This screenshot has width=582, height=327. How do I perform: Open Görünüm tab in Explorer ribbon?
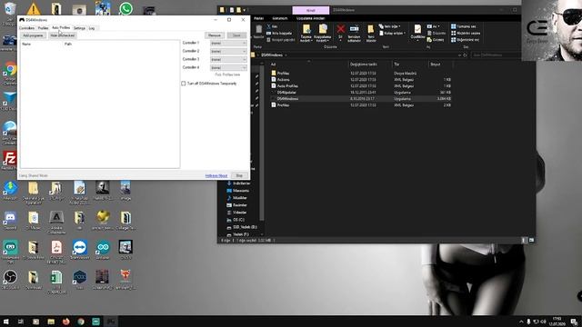(280, 18)
